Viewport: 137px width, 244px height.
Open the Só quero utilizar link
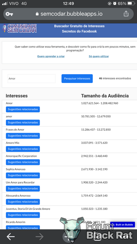click(99, 56)
